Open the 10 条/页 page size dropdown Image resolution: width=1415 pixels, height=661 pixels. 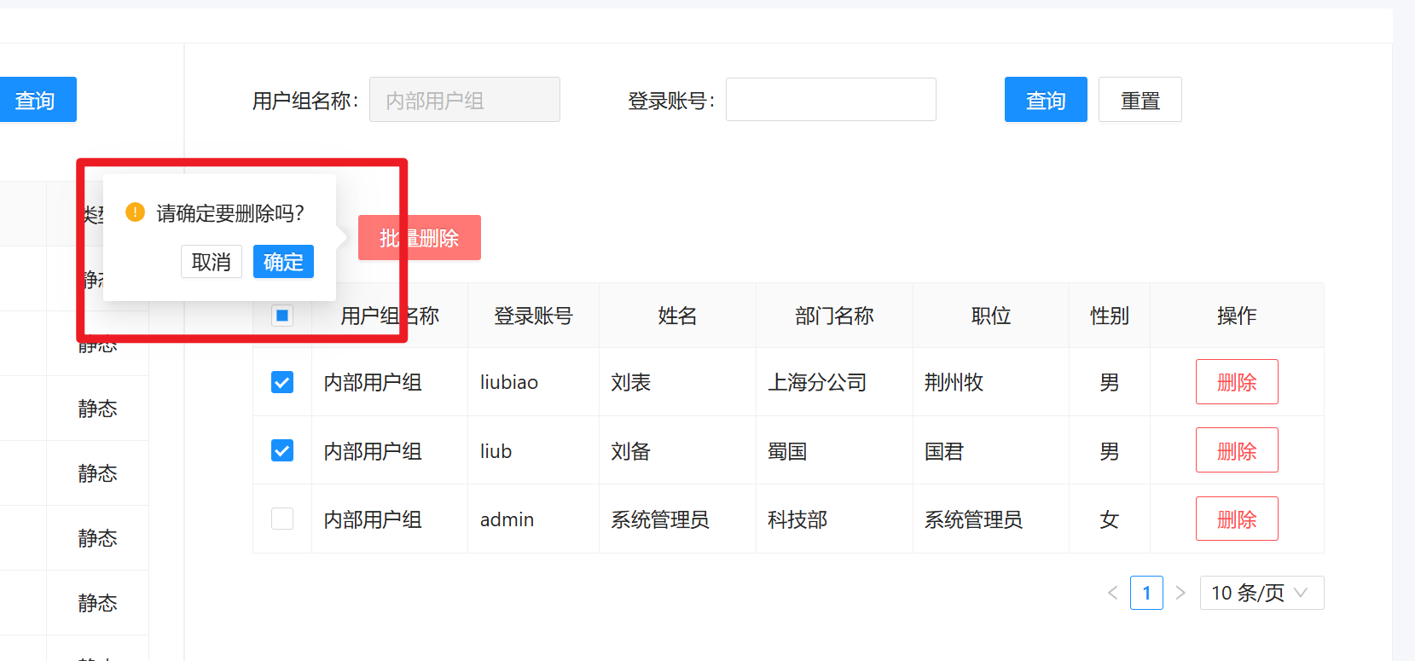pos(1261,593)
